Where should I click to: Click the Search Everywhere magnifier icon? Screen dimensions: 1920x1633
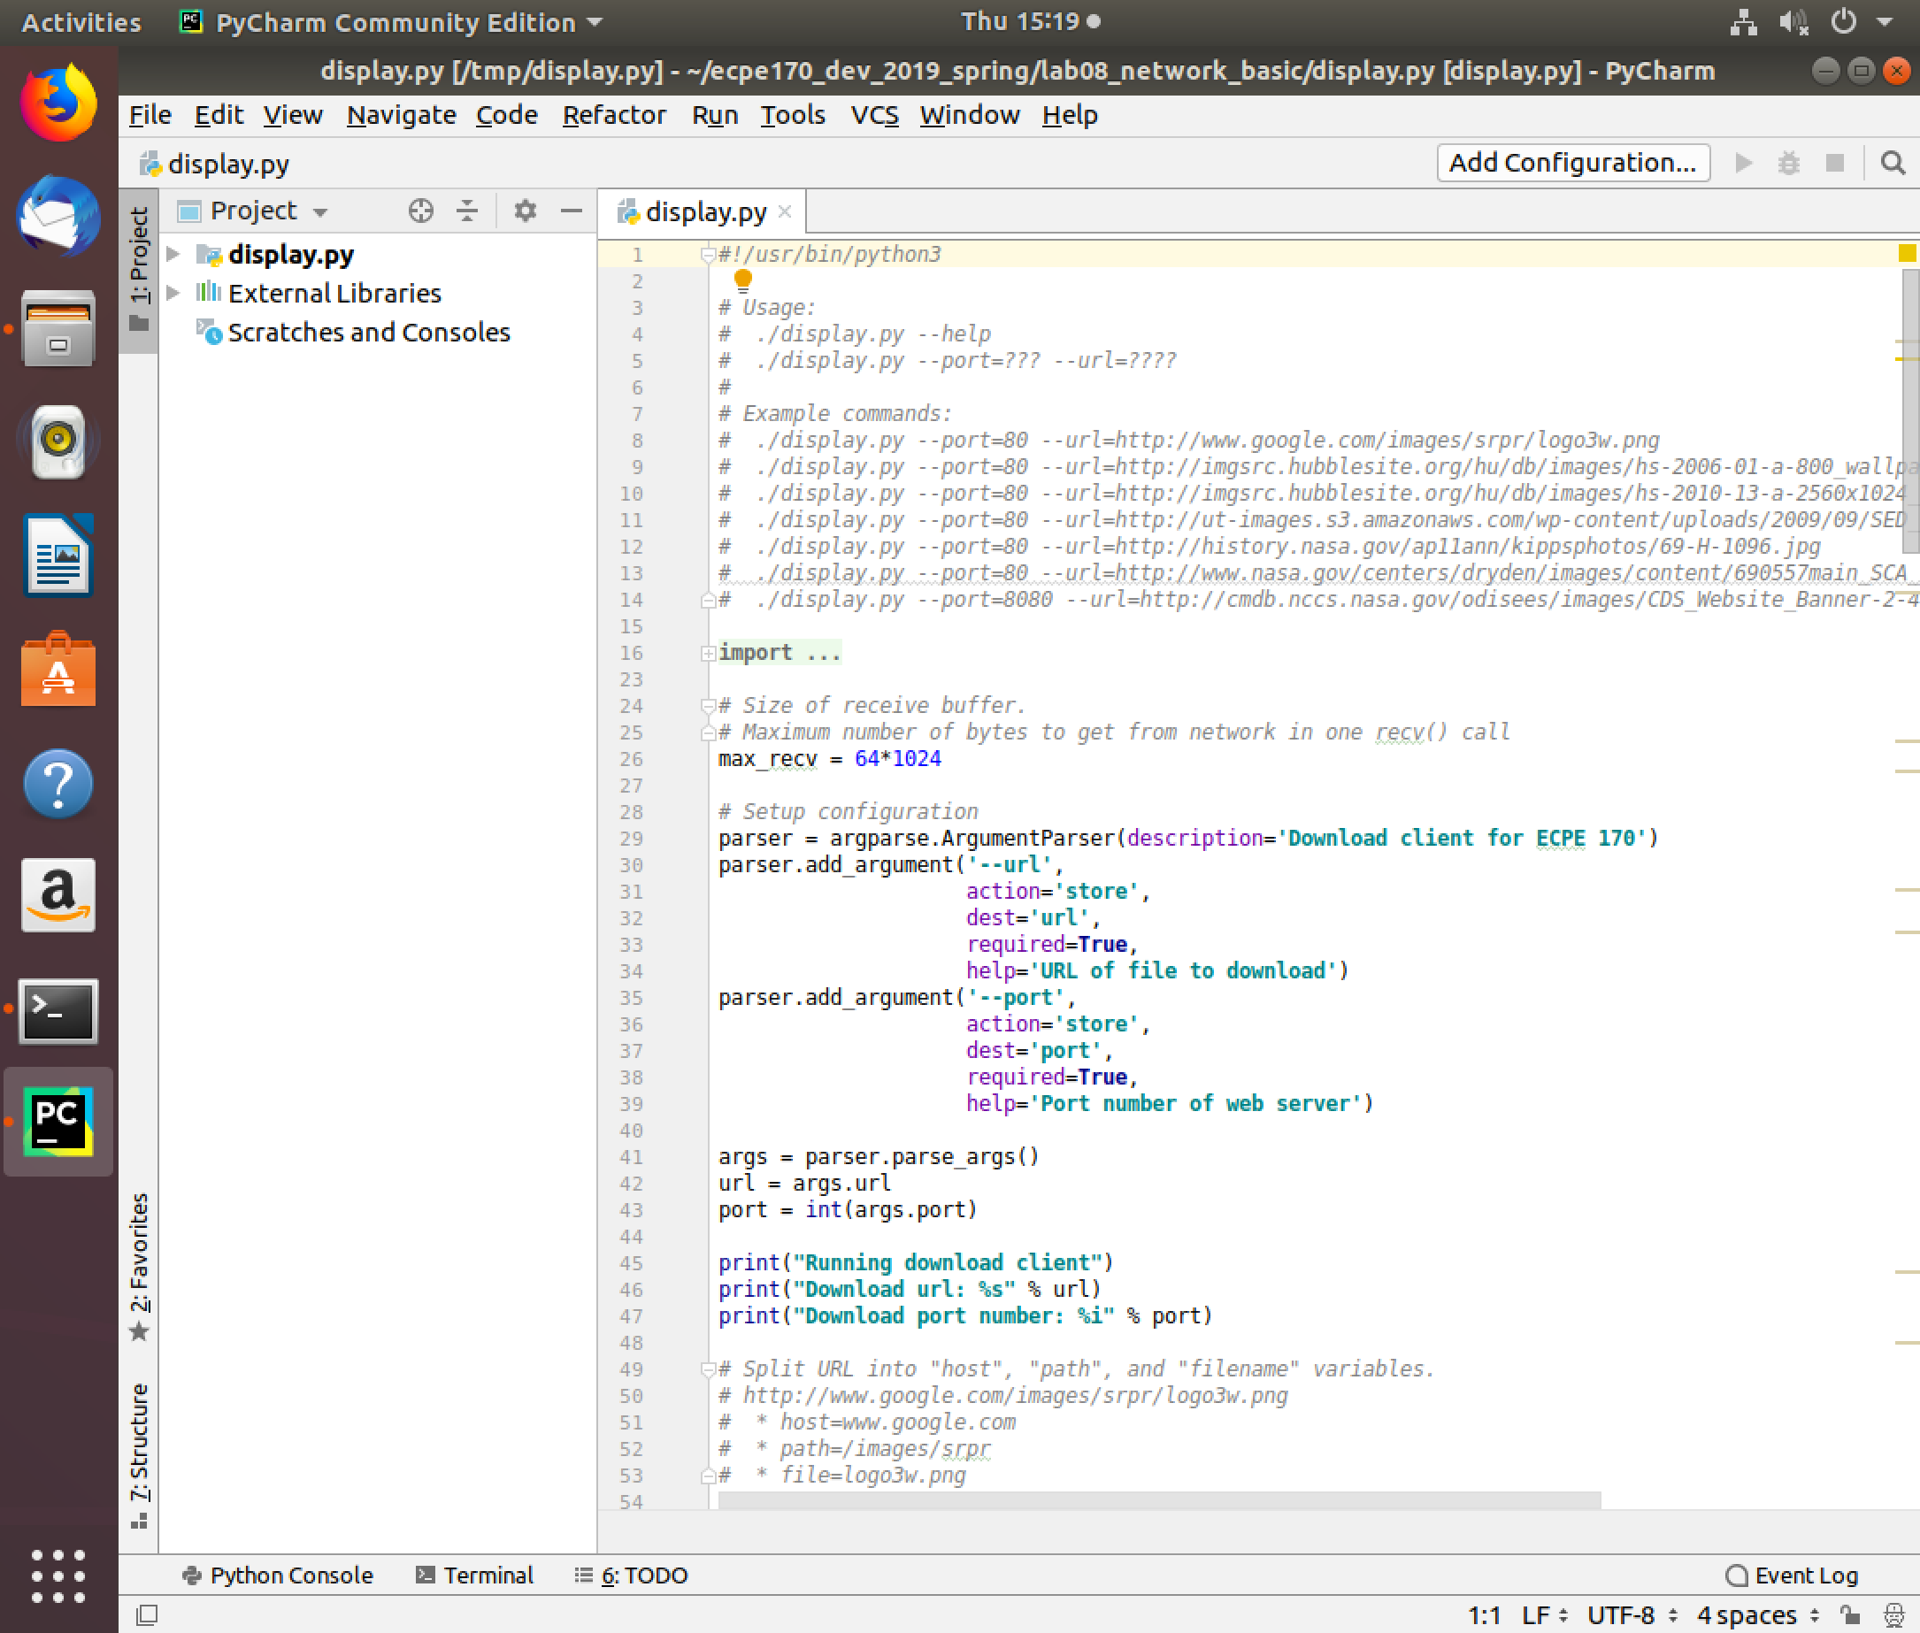click(1893, 164)
